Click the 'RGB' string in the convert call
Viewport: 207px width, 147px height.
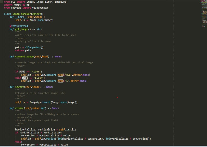68,75
